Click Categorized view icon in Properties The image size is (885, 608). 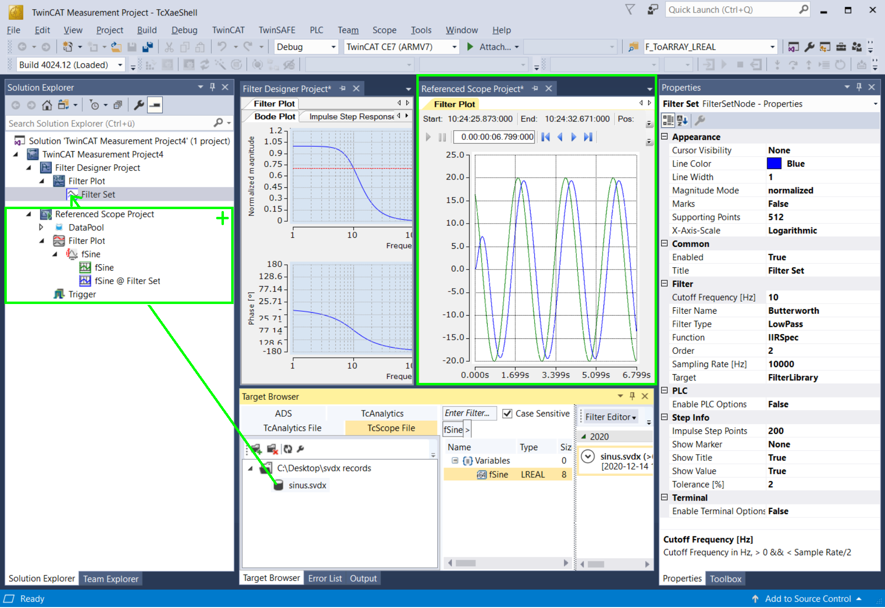click(x=668, y=121)
